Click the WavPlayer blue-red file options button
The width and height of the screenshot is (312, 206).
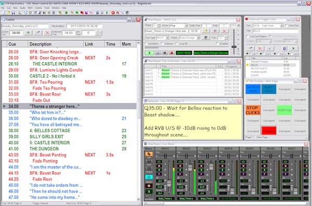215,31
